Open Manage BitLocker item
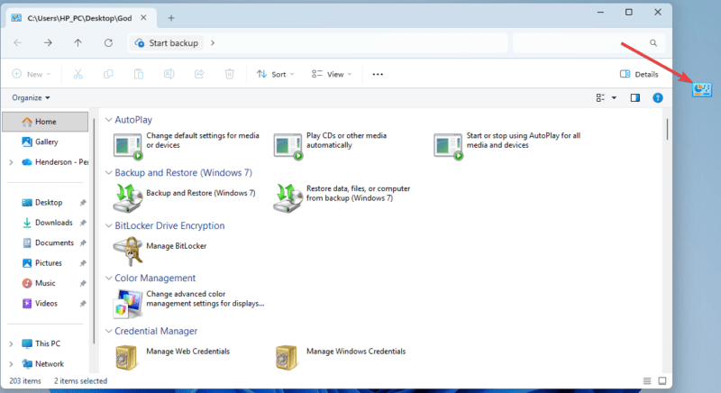Screen dimensions: 721x393 pyautogui.click(x=160, y=251)
